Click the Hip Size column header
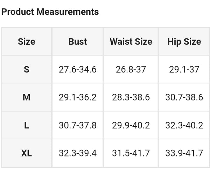 click(184, 42)
